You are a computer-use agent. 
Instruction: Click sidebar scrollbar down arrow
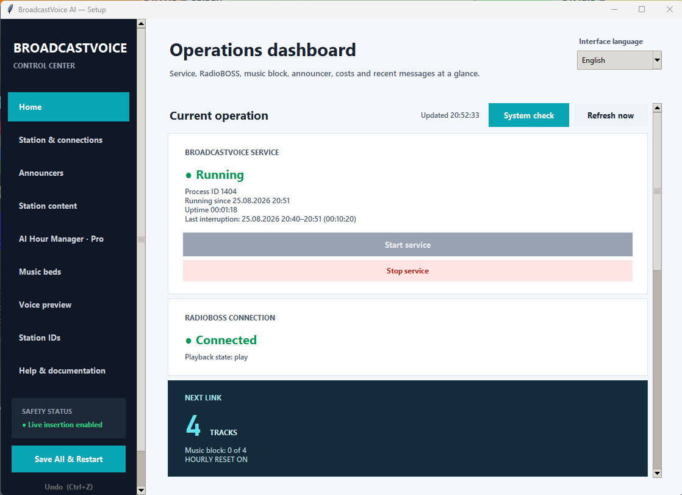point(141,490)
